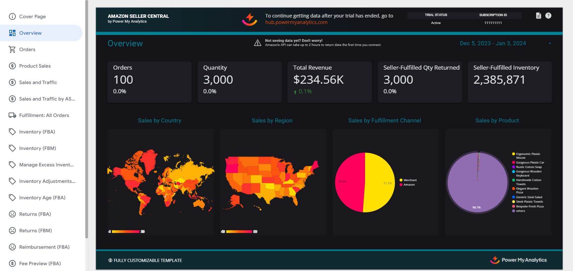Click the Fulfillment truck icon in sidebar

tap(12, 115)
